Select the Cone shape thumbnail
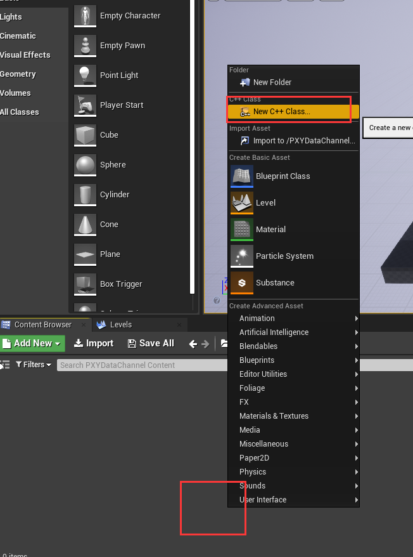The width and height of the screenshot is (413, 557). [x=85, y=225]
